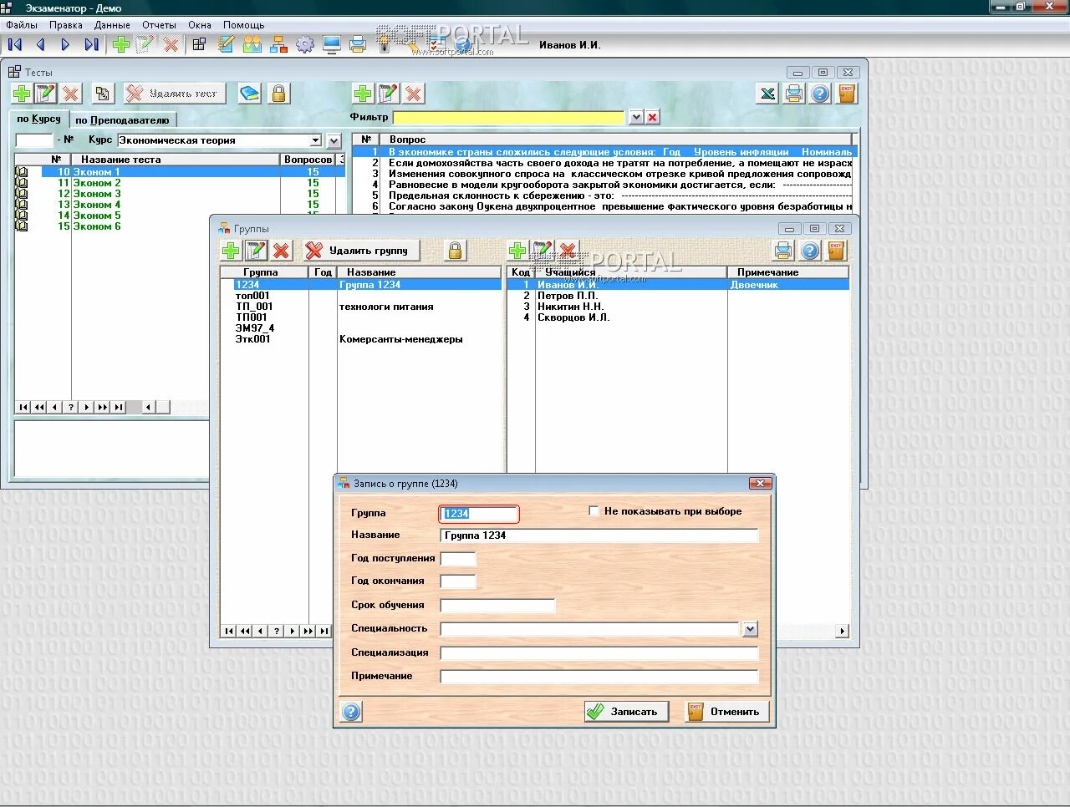Screen dimensions: 1070x807
Task: Click the yellow Фильтр input field
Action: 508,117
